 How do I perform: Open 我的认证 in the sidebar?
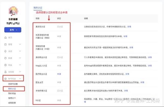point(12,89)
